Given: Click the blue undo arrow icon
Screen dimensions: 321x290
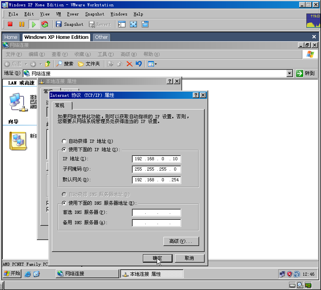Looking at the screenshot, I should tap(139, 64).
